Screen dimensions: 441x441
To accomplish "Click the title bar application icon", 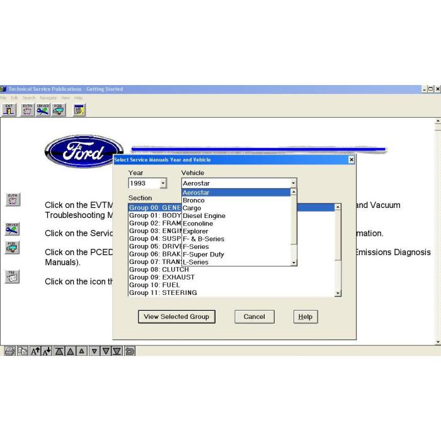I will click(x=3, y=89).
